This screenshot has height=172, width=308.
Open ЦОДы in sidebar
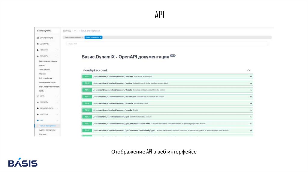tap(42, 91)
